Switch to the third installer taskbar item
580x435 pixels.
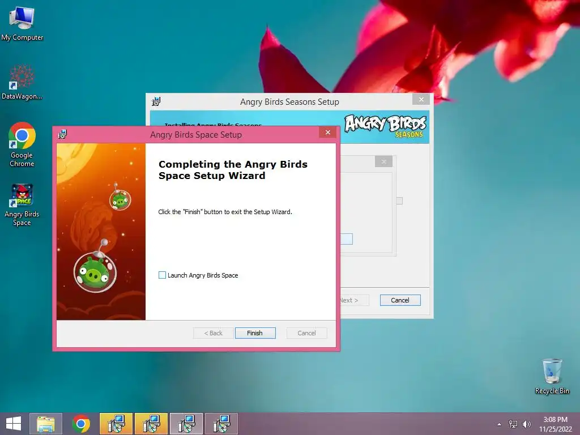pyautogui.click(x=186, y=424)
